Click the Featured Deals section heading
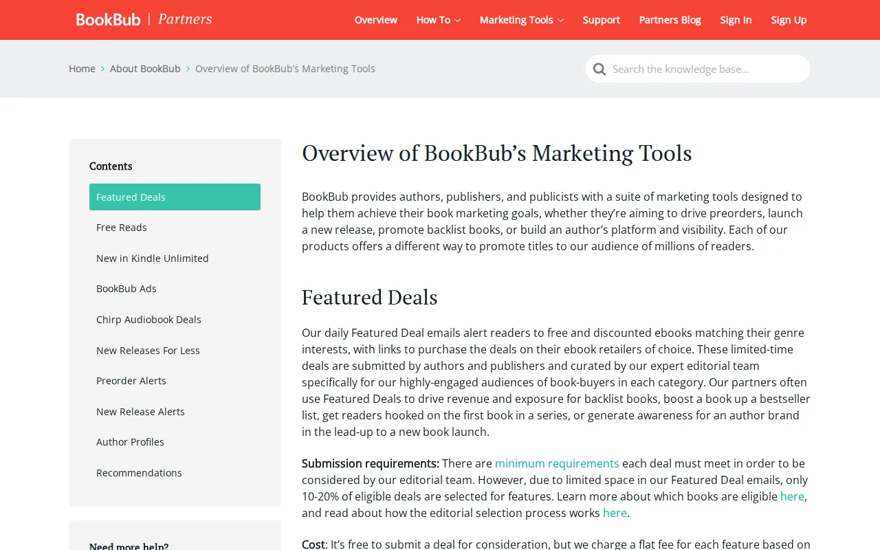 click(370, 297)
